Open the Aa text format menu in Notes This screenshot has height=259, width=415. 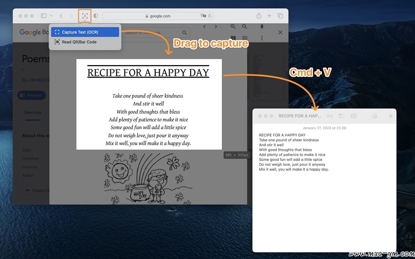(330, 116)
